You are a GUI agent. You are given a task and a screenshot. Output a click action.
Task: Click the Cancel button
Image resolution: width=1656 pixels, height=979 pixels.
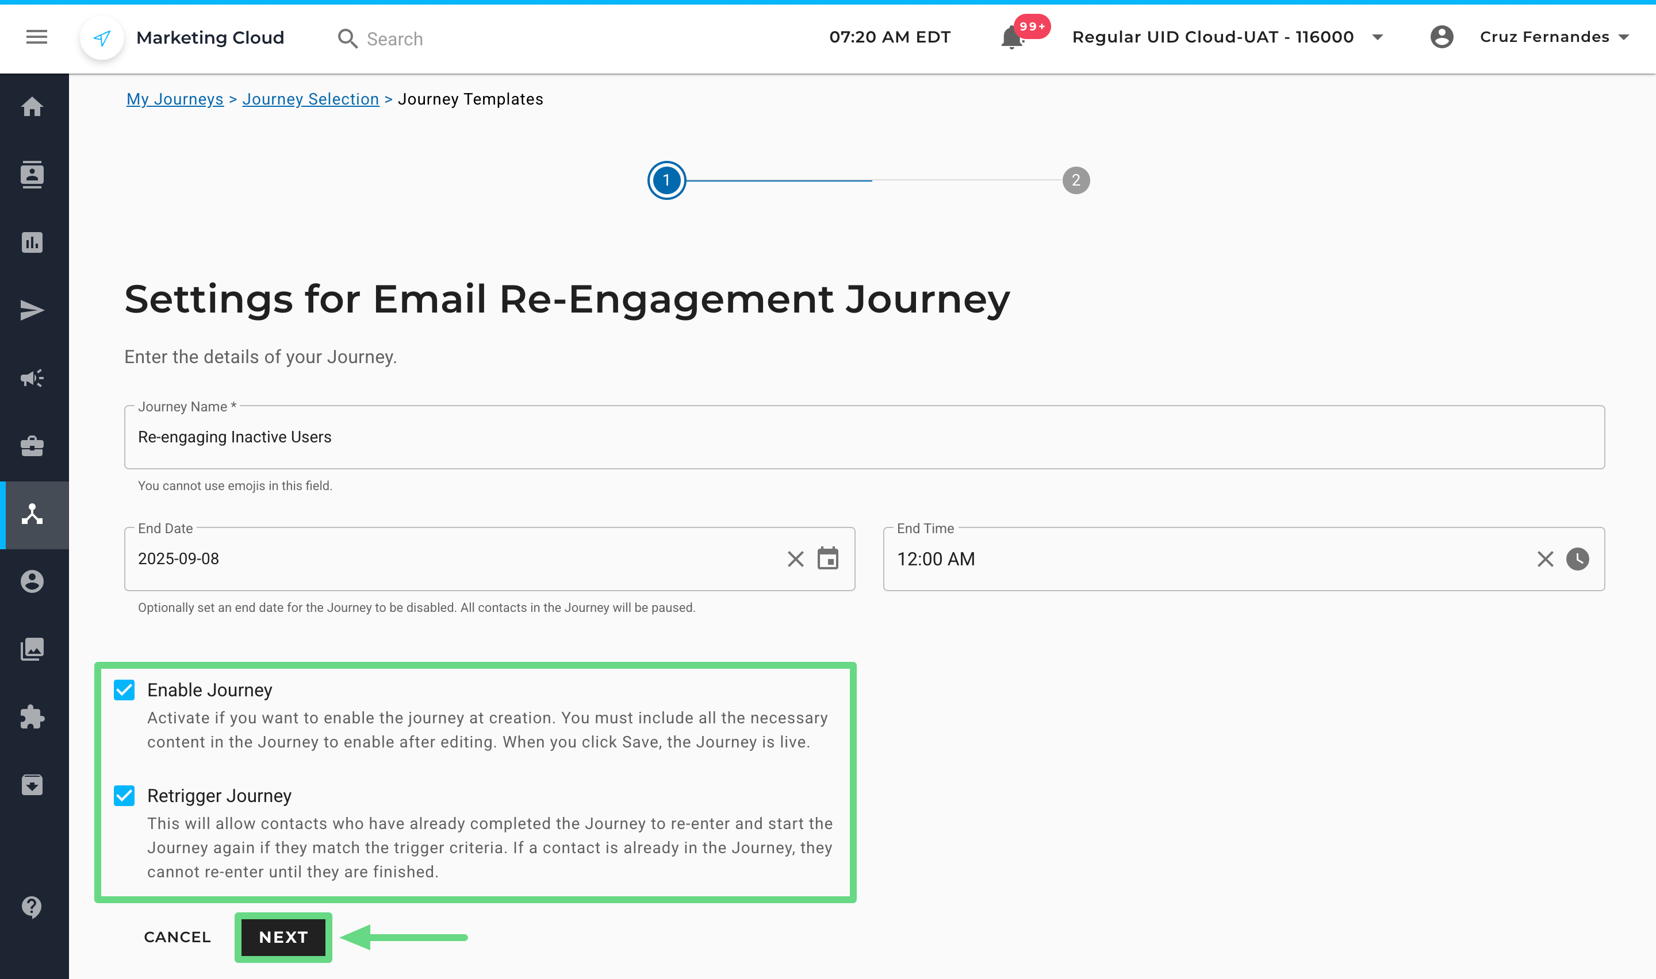tap(177, 937)
